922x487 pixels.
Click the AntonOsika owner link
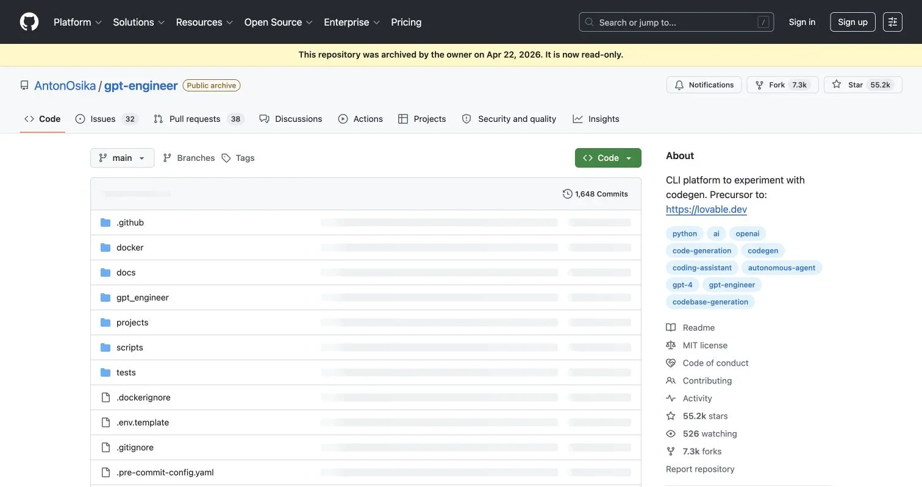coord(65,85)
